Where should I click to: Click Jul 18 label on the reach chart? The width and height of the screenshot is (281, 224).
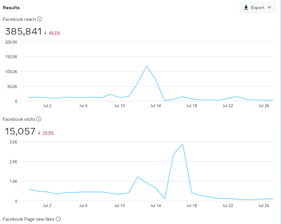click(x=192, y=106)
